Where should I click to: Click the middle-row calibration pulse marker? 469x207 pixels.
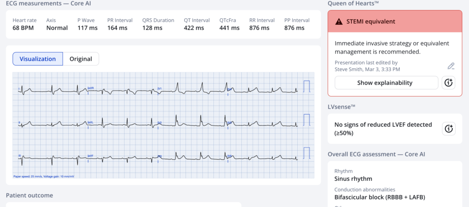tap(306, 120)
